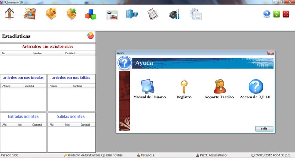Click the gears with checklist configuration icon
The image size is (295, 158).
(x=195, y=14)
